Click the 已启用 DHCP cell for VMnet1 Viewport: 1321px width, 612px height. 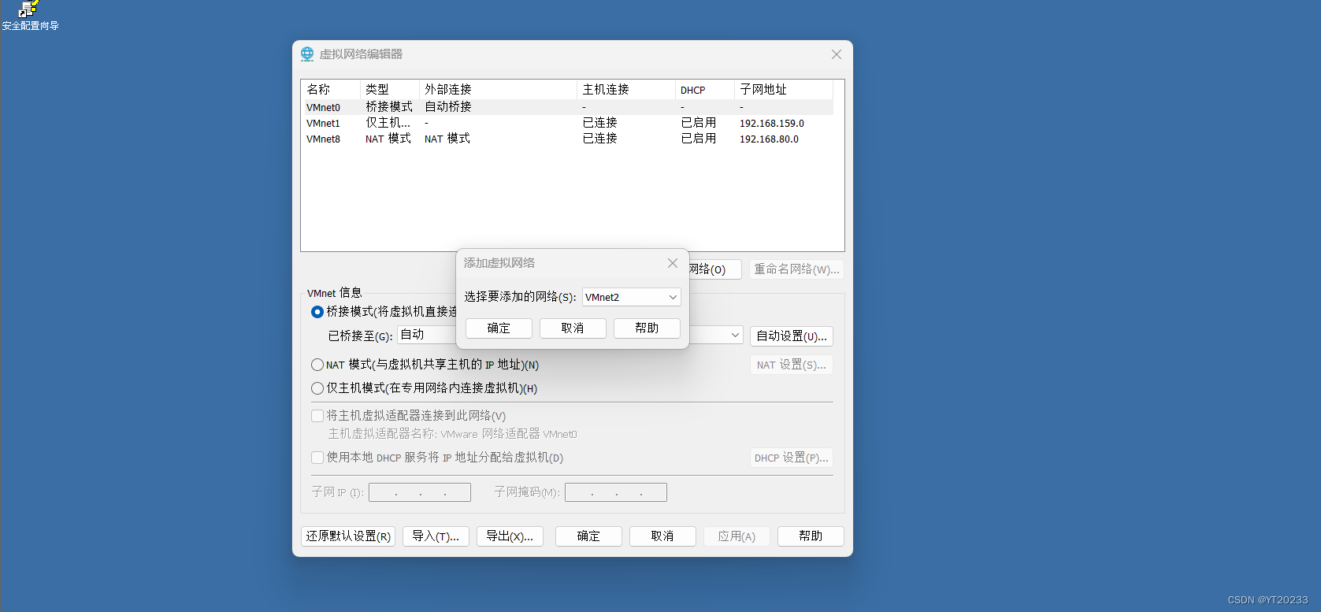pyautogui.click(x=699, y=123)
